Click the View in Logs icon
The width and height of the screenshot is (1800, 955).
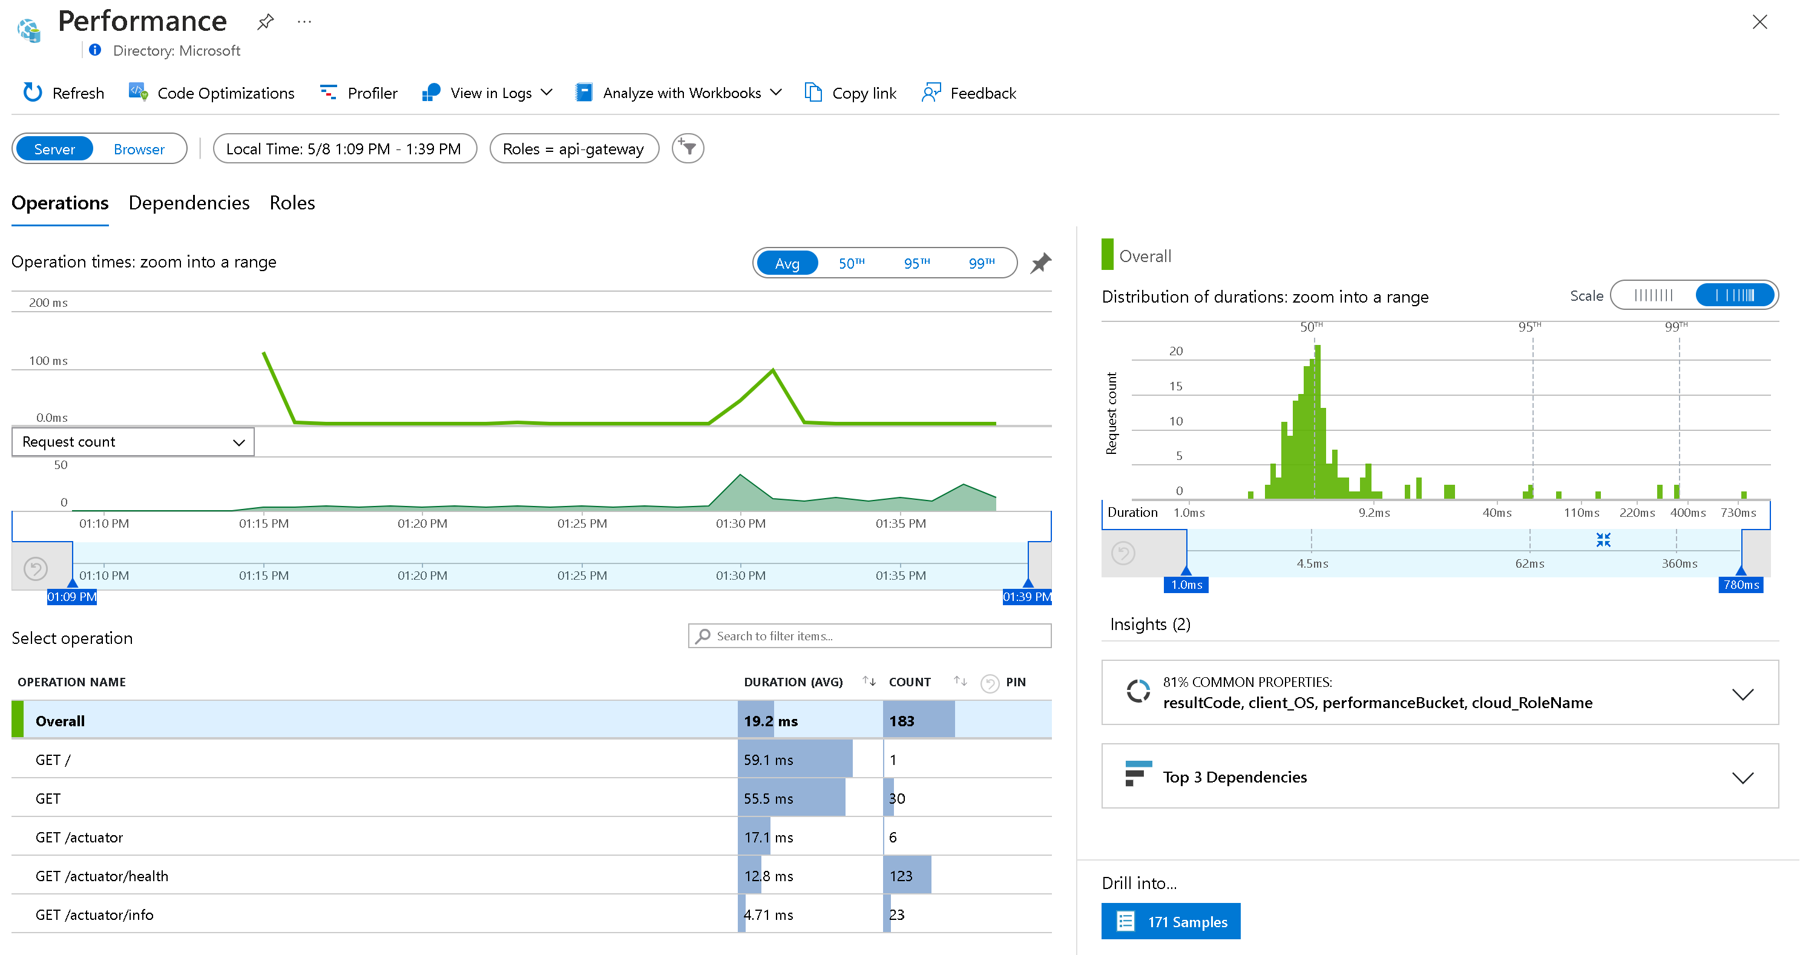[x=431, y=92]
